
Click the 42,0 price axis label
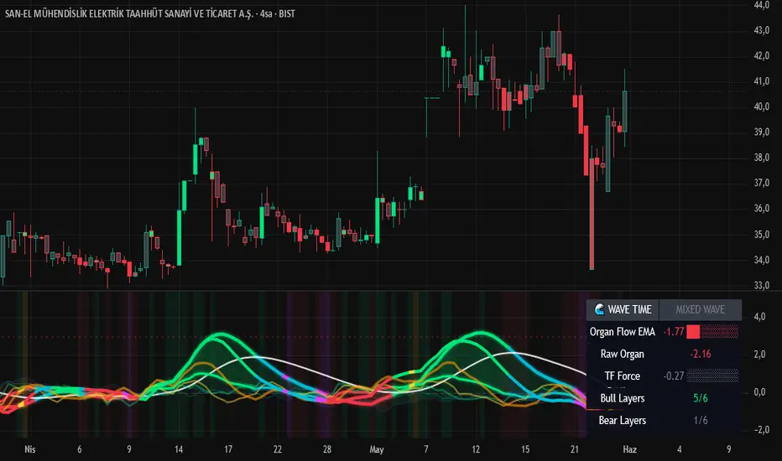tap(762, 56)
